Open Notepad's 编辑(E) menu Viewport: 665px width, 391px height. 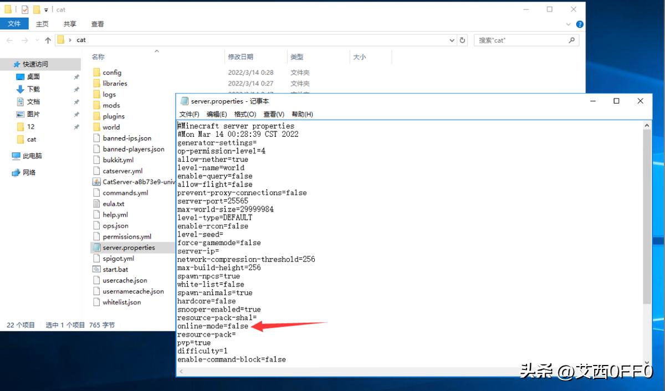pyautogui.click(x=217, y=114)
